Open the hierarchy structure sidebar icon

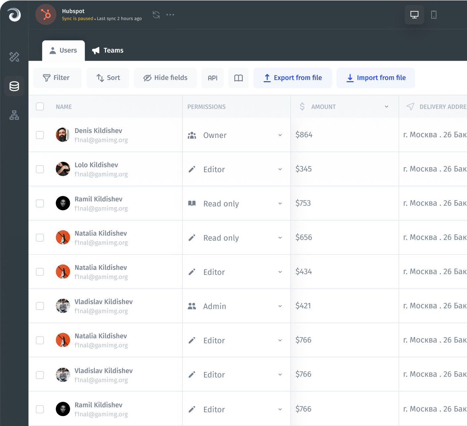coord(14,115)
